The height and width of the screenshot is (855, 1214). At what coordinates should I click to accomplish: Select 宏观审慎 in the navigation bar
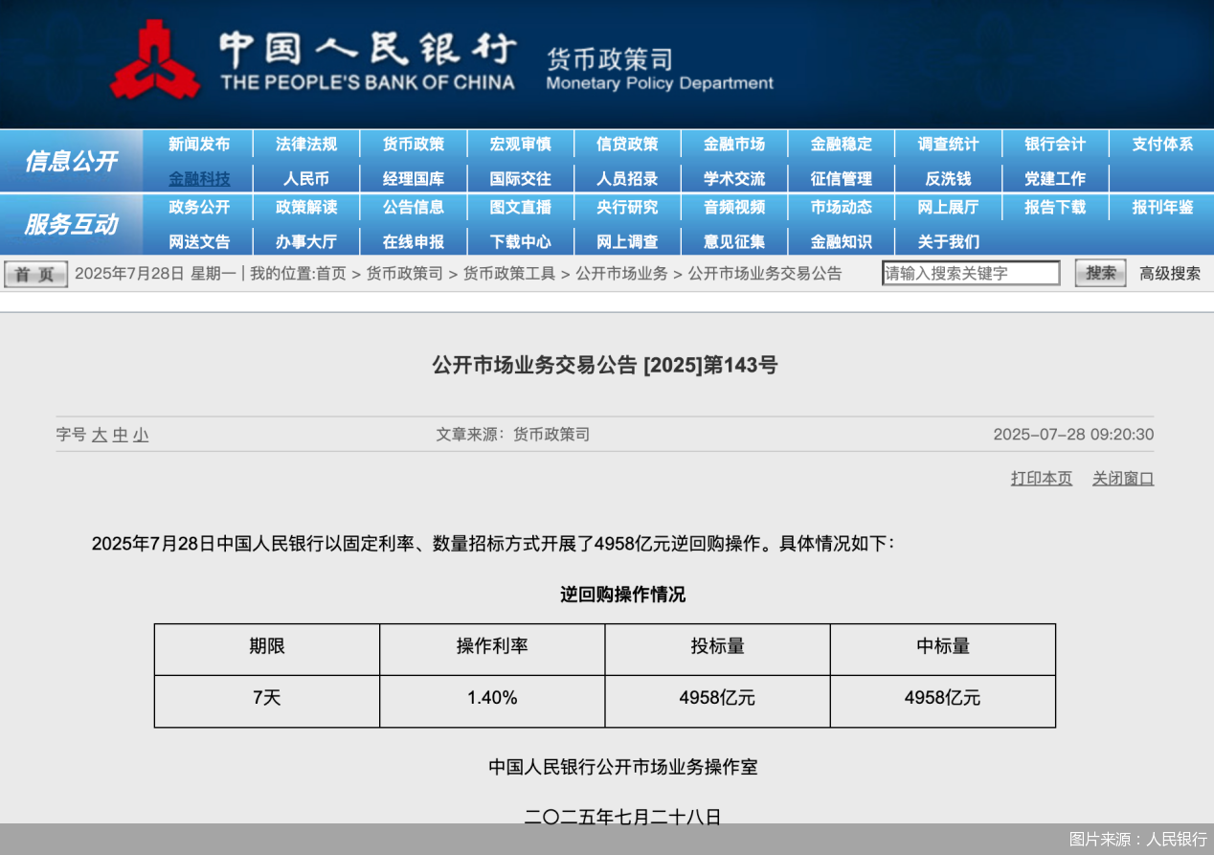pos(521,145)
